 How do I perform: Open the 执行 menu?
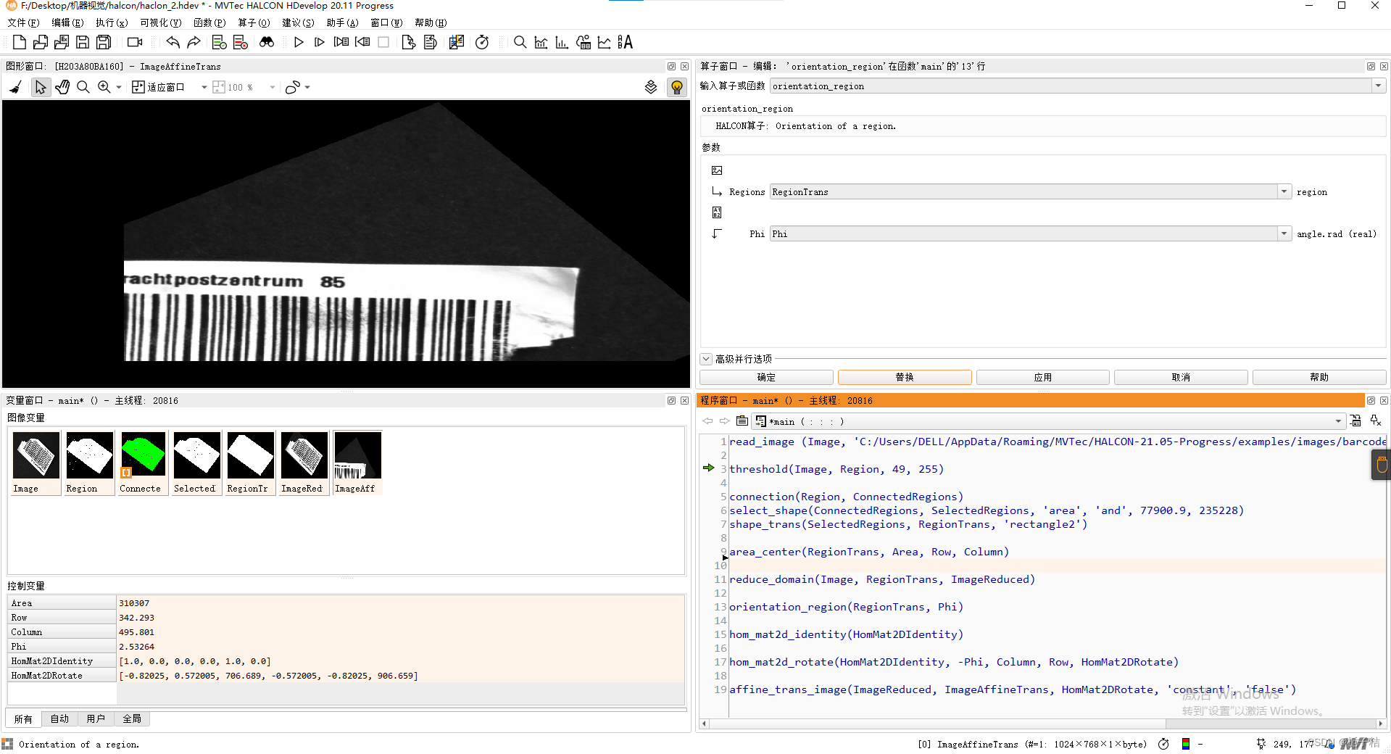coord(112,22)
